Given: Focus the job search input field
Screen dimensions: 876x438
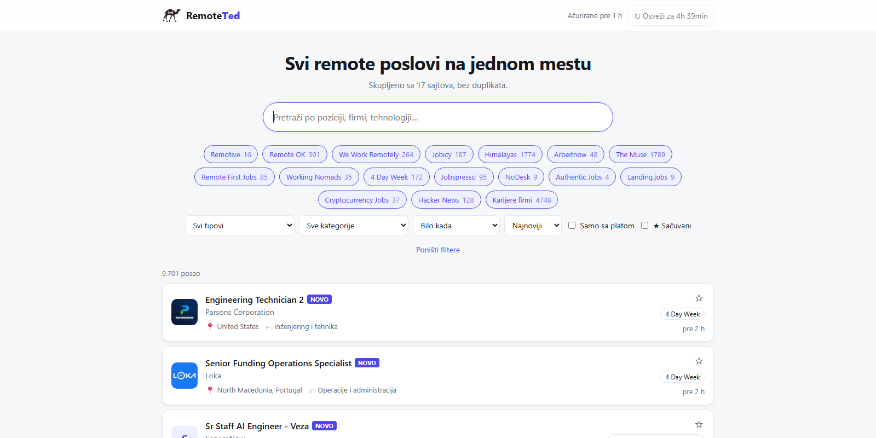Looking at the screenshot, I should click(438, 117).
